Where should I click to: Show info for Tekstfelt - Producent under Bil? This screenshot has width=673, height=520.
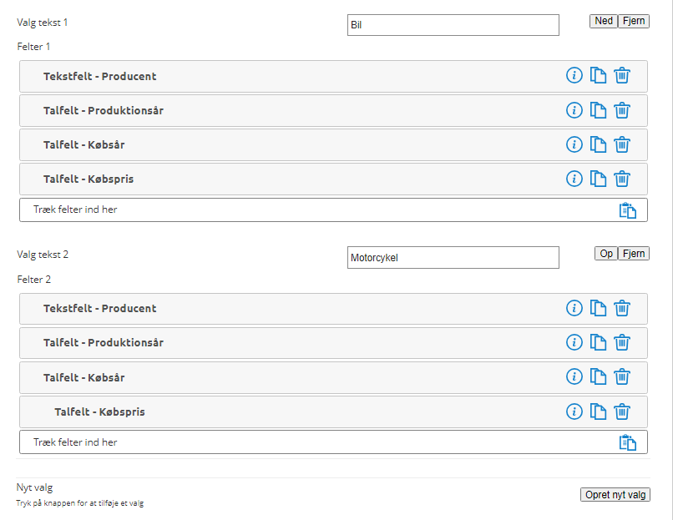pos(574,75)
